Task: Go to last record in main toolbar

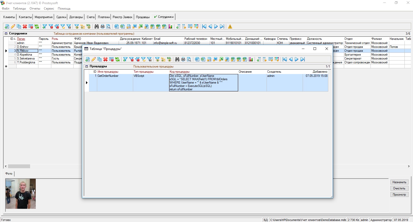Action: point(222,26)
